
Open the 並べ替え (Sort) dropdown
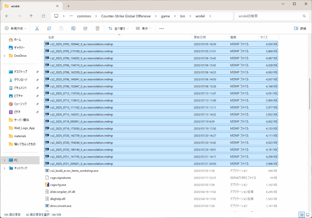(x=119, y=28)
